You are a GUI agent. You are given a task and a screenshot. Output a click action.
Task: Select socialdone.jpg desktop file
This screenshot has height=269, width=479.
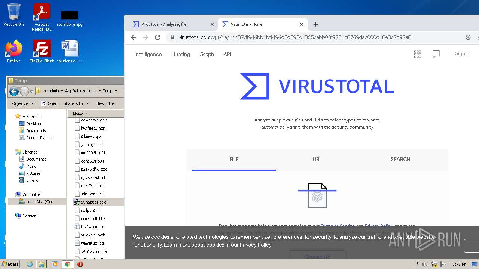(x=70, y=19)
